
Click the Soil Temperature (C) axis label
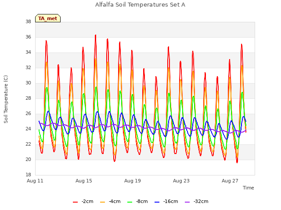6,99
